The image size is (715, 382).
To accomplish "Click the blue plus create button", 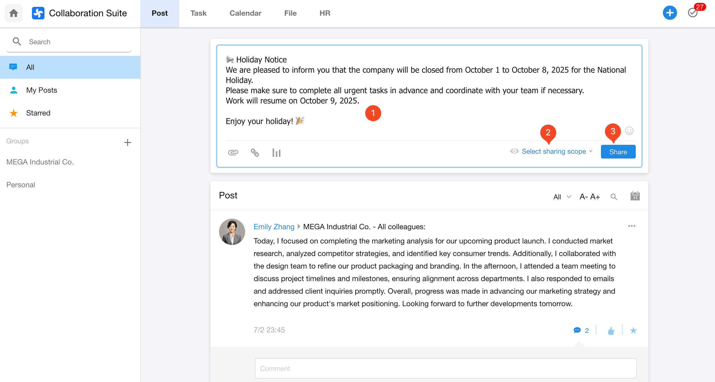I will (x=669, y=13).
